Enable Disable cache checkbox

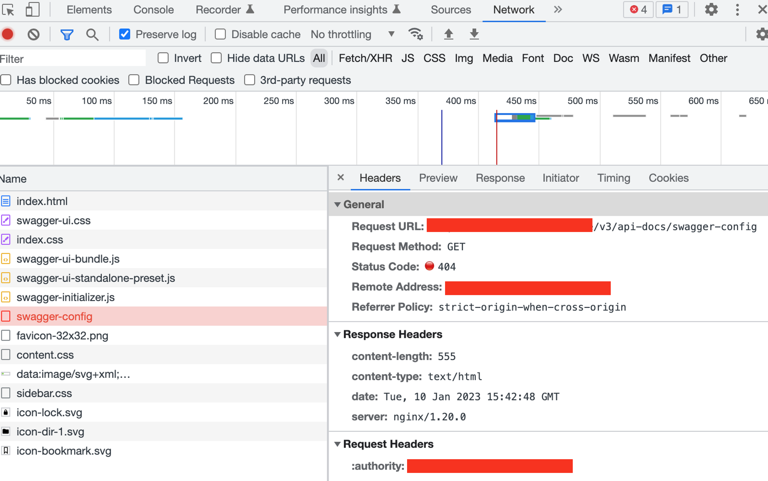pos(220,34)
